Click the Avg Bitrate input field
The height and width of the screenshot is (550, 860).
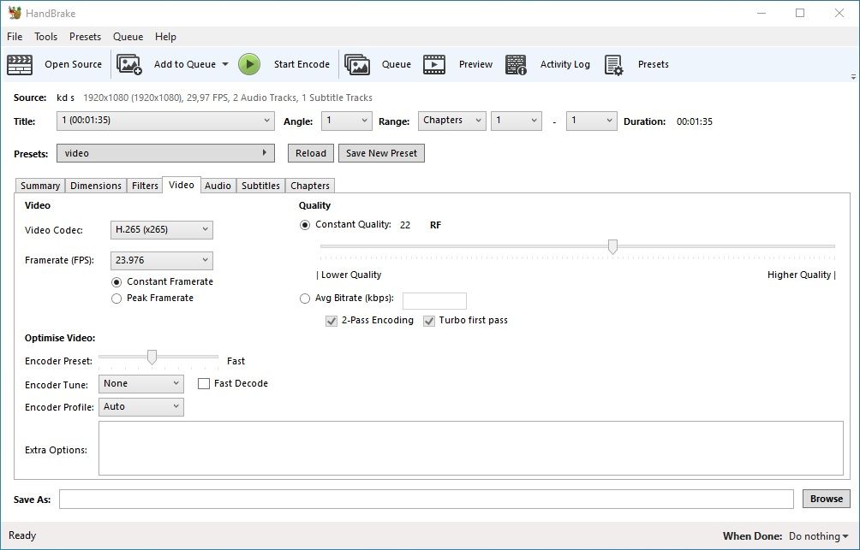[x=434, y=301]
